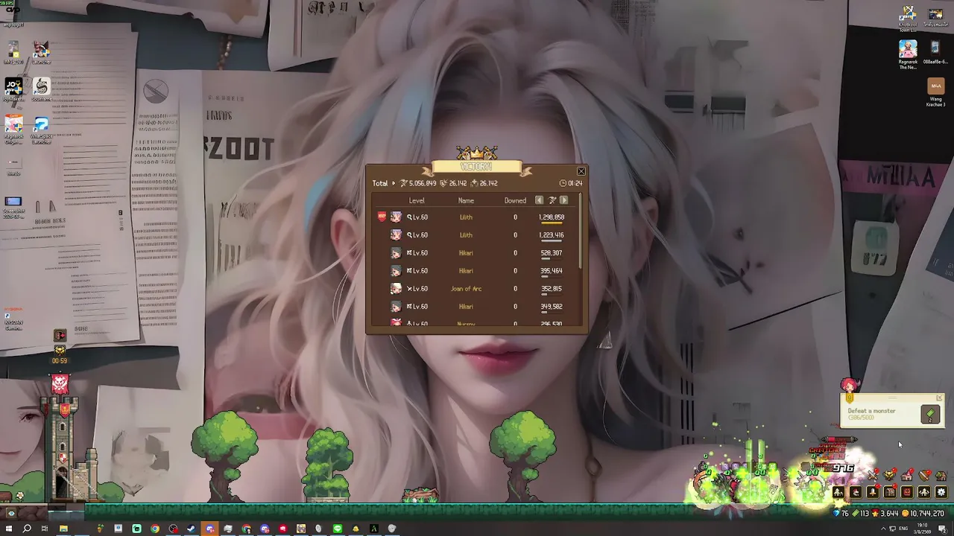Open the Windows Start menu

point(10,529)
